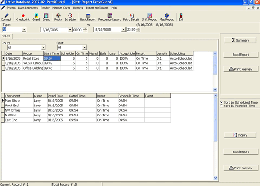Click row selector beside WCSU Campus
Image resolution: width=260 pixels, height=186 pixels.
(3, 63)
